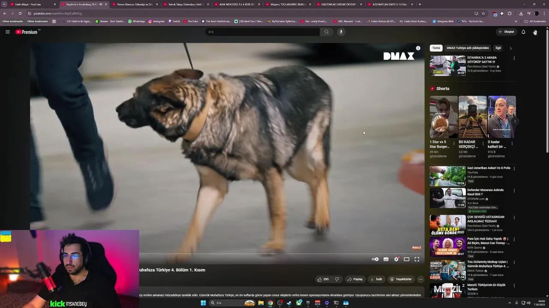
Task: Dislike the video with thumbs down
Action: (x=337, y=279)
